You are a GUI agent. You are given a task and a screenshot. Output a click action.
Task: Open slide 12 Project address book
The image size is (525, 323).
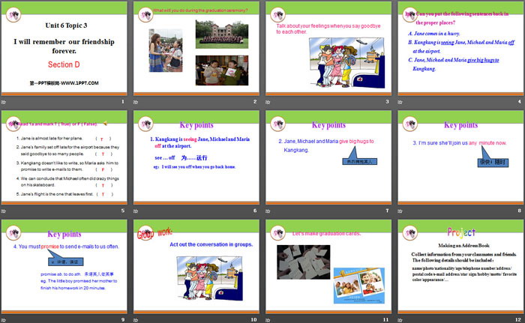(x=460, y=267)
